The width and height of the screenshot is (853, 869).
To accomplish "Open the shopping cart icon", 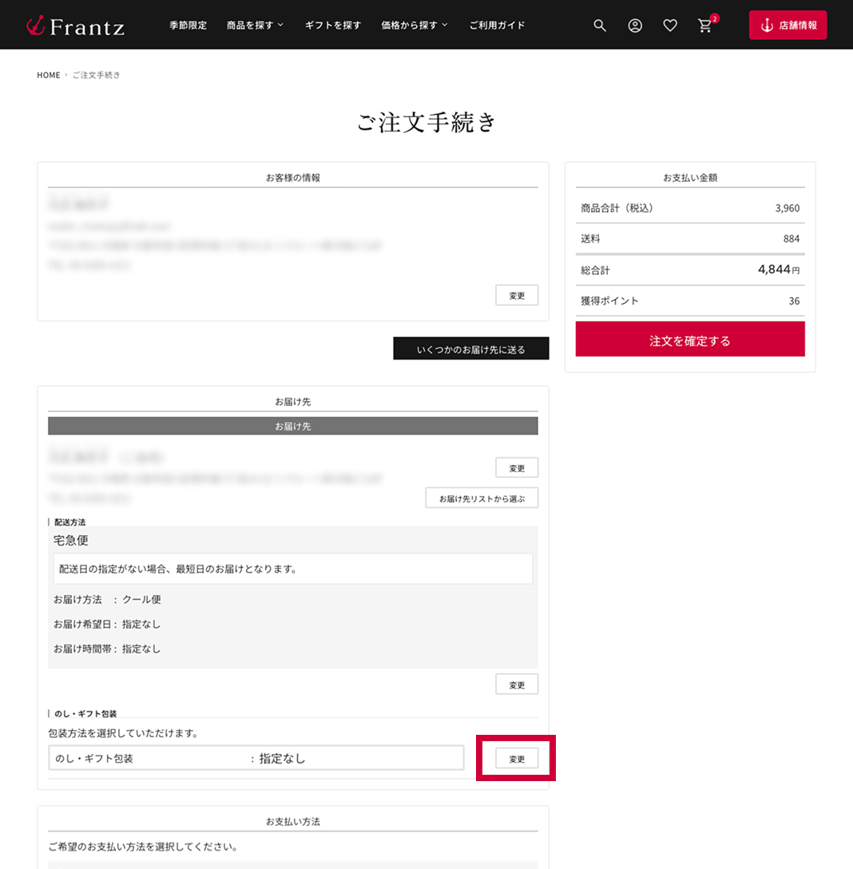I will click(705, 26).
